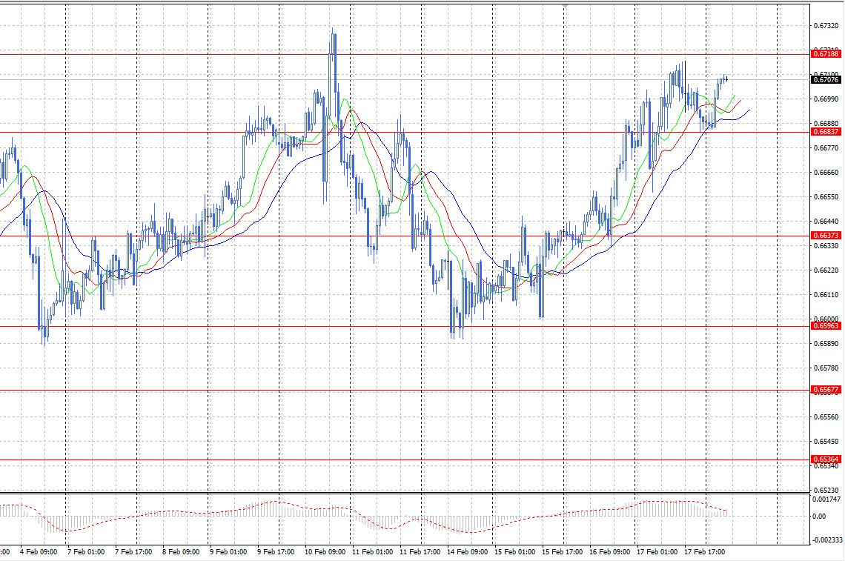Select the red 0.65364 level label

825,459
